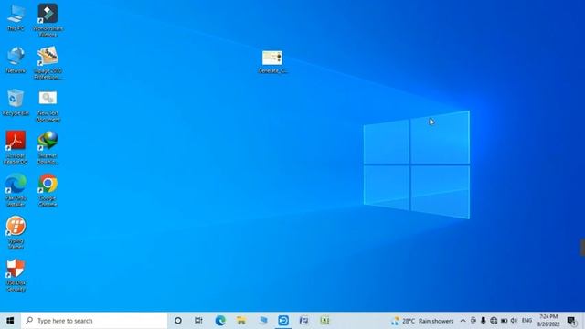The width and height of the screenshot is (585, 329).
Task: Open Task View on the taskbar
Action: 198,321
